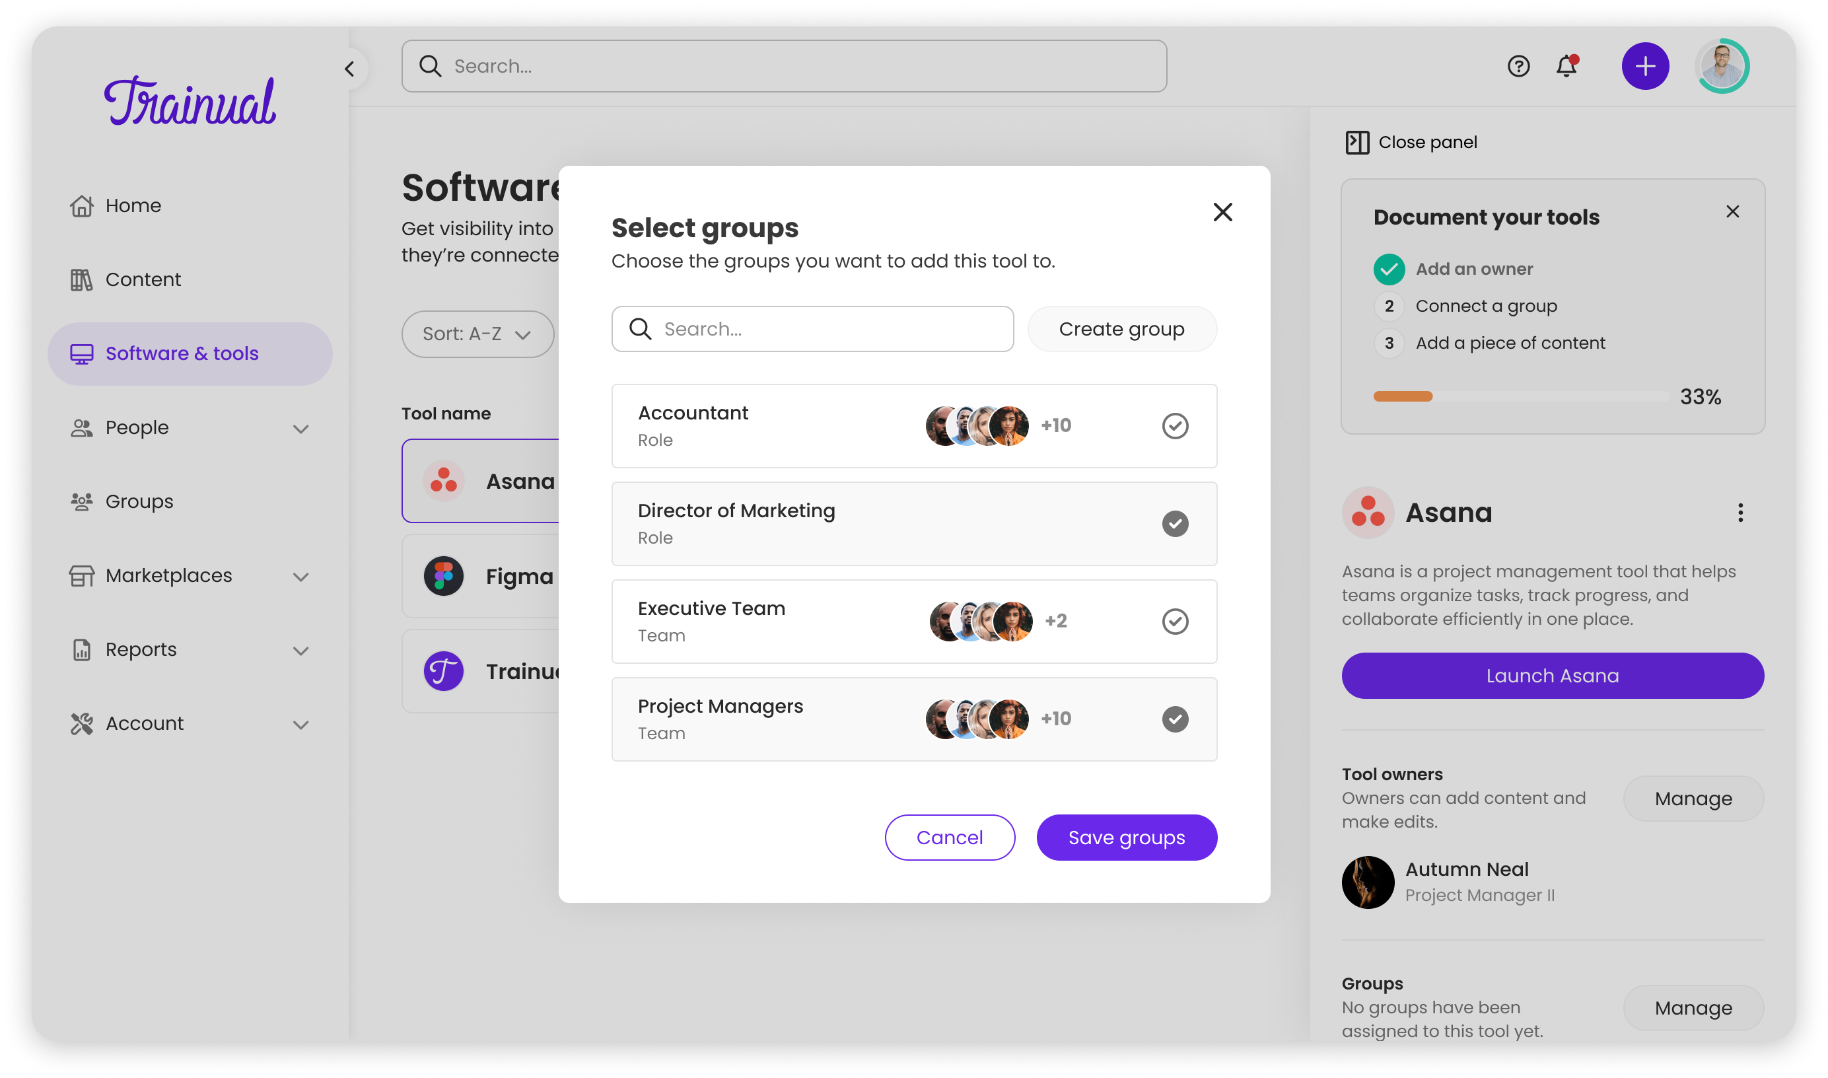Click the Close panel icon
Viewport: 1828px width, 1078px height.
1356,143
